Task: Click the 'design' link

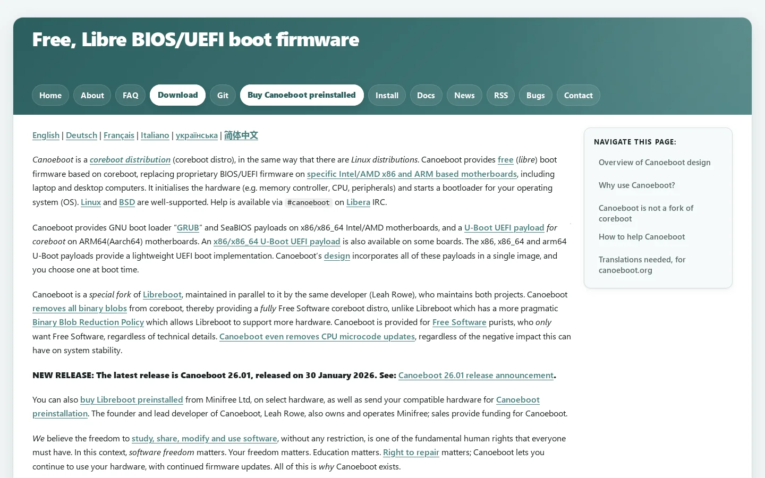Action: pyautogui.click(x=337, y=256)
